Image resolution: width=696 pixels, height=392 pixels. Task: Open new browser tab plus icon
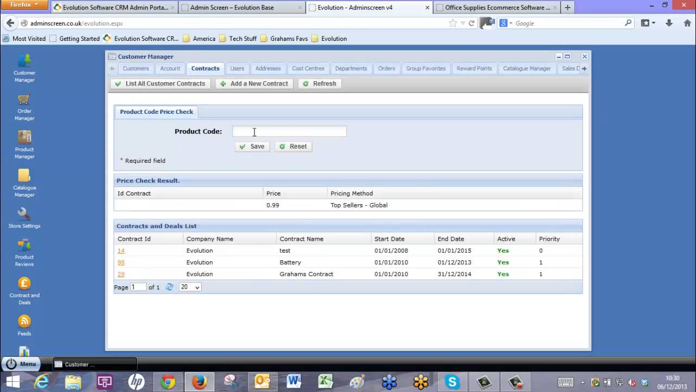pyautogui.click(x=568, y=8)
